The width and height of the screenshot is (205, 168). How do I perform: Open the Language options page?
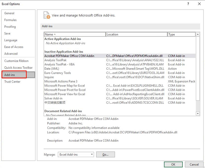tap(10, 40)
